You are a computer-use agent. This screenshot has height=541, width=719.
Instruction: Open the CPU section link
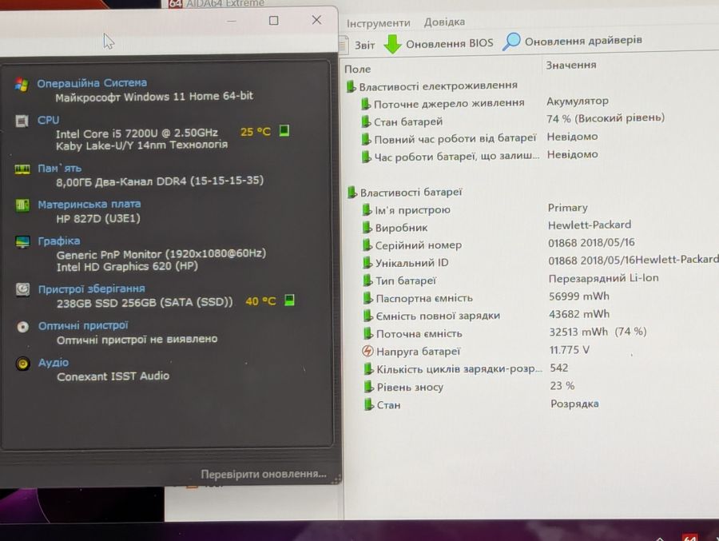coord(48,120)
